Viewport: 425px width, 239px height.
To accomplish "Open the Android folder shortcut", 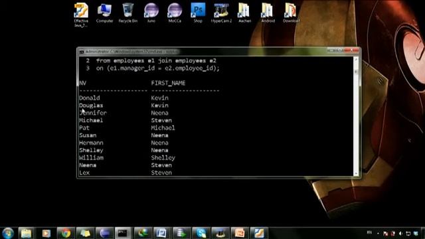I will click(x=268, y=13).
